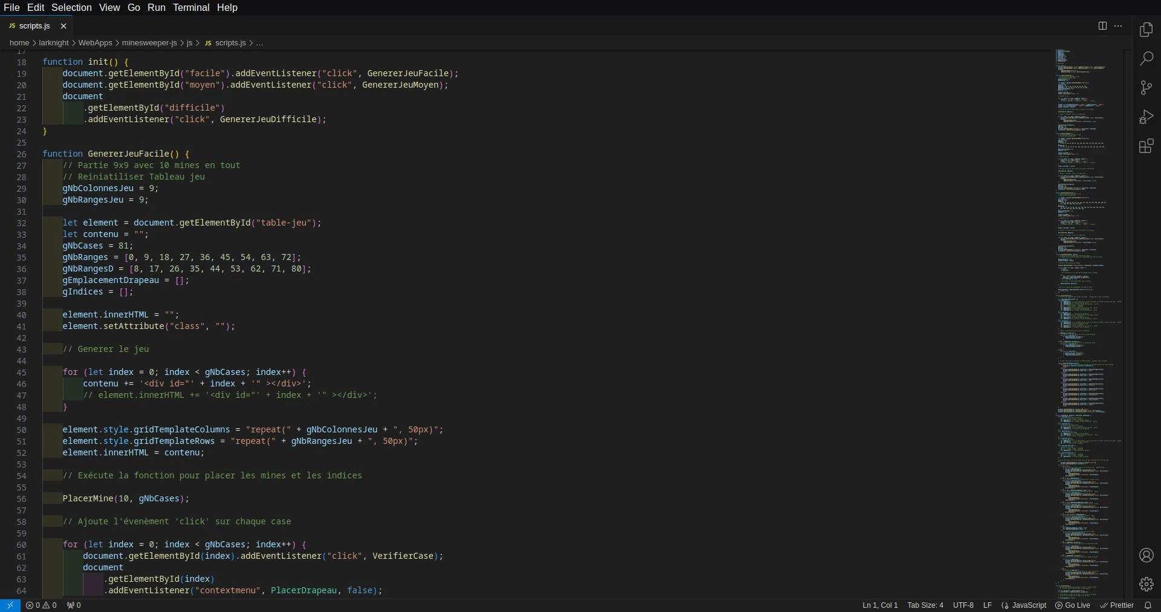Click the 'gNbColonnesJeu = 9;' line

(111, 188)
